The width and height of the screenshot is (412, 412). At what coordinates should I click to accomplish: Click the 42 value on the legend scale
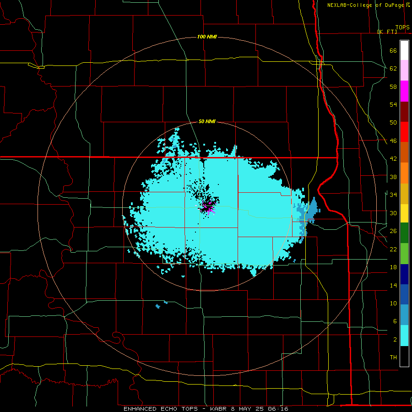pos(393,159)
